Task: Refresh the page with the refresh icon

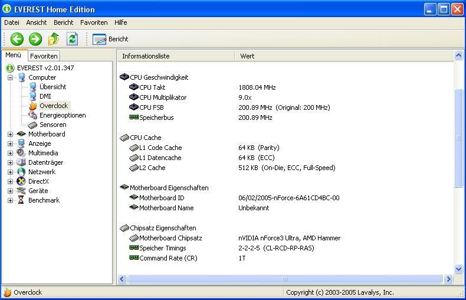Action: (72, 39)
